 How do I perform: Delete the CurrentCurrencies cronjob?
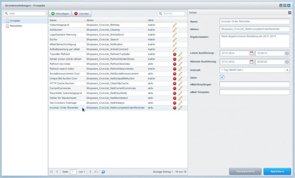(175, 89)
